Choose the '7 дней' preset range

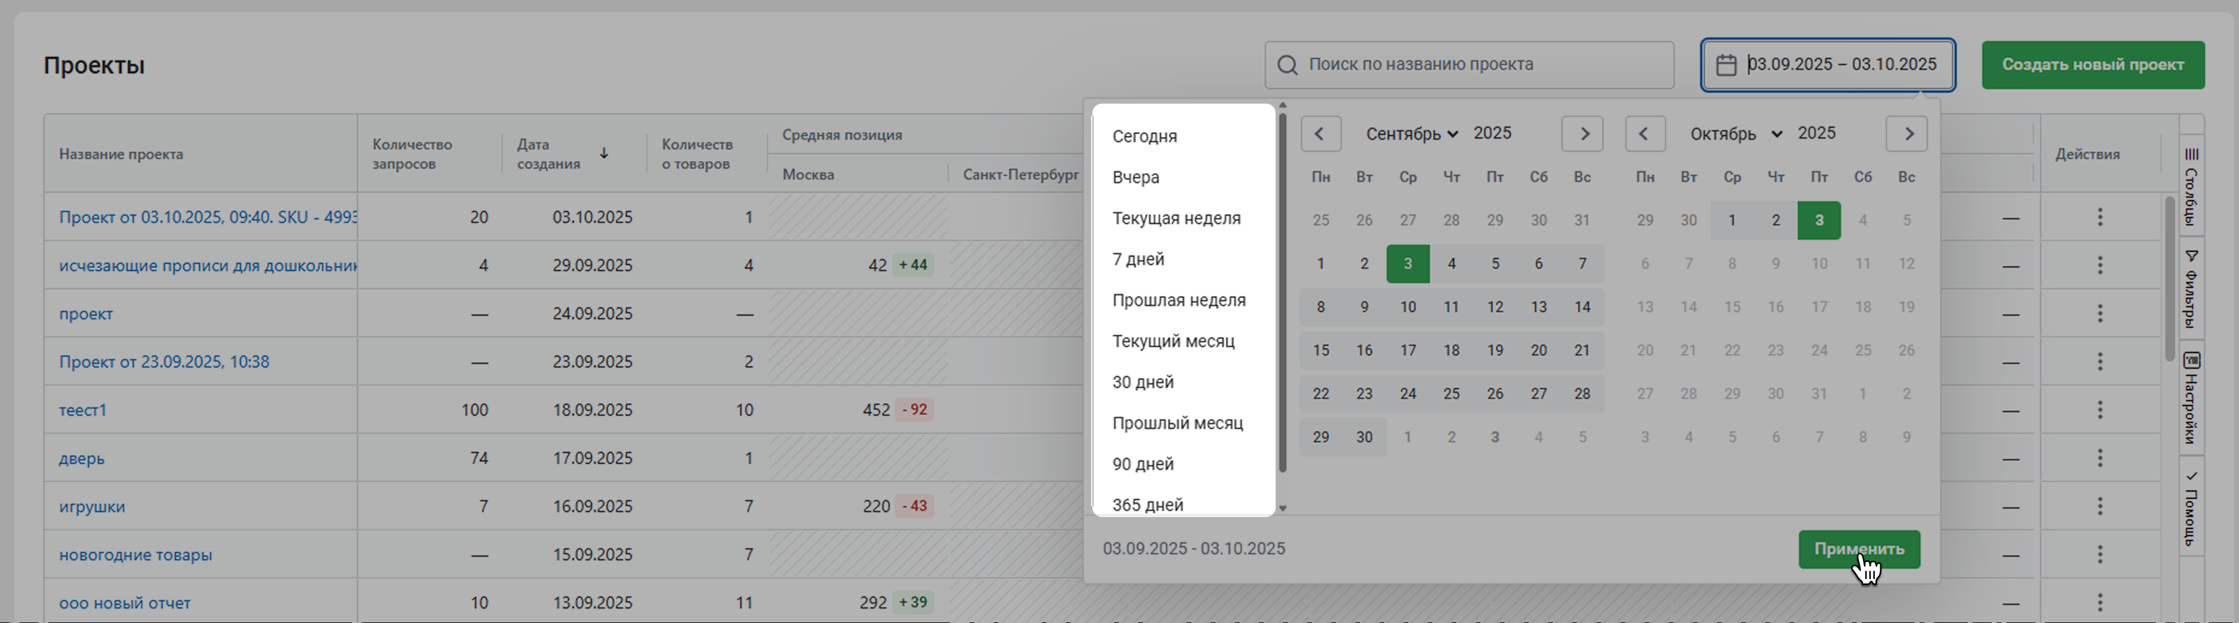1138,259
